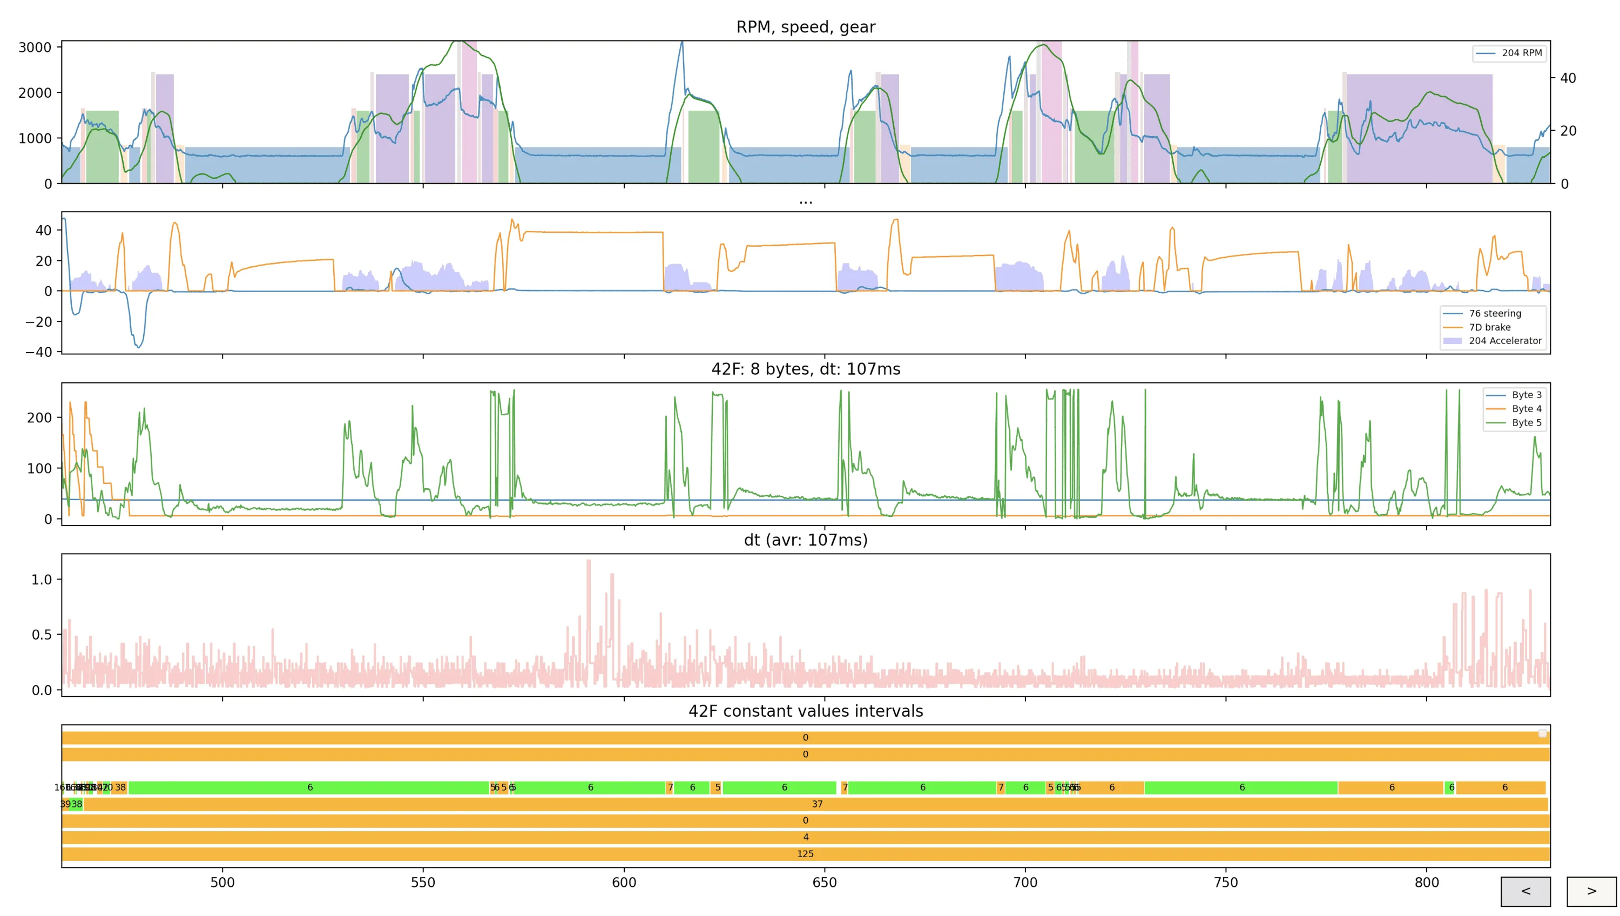1620x916 pixels.
Task: Select the Byte 3 legend entry
Action: [x=1514, y=395]
